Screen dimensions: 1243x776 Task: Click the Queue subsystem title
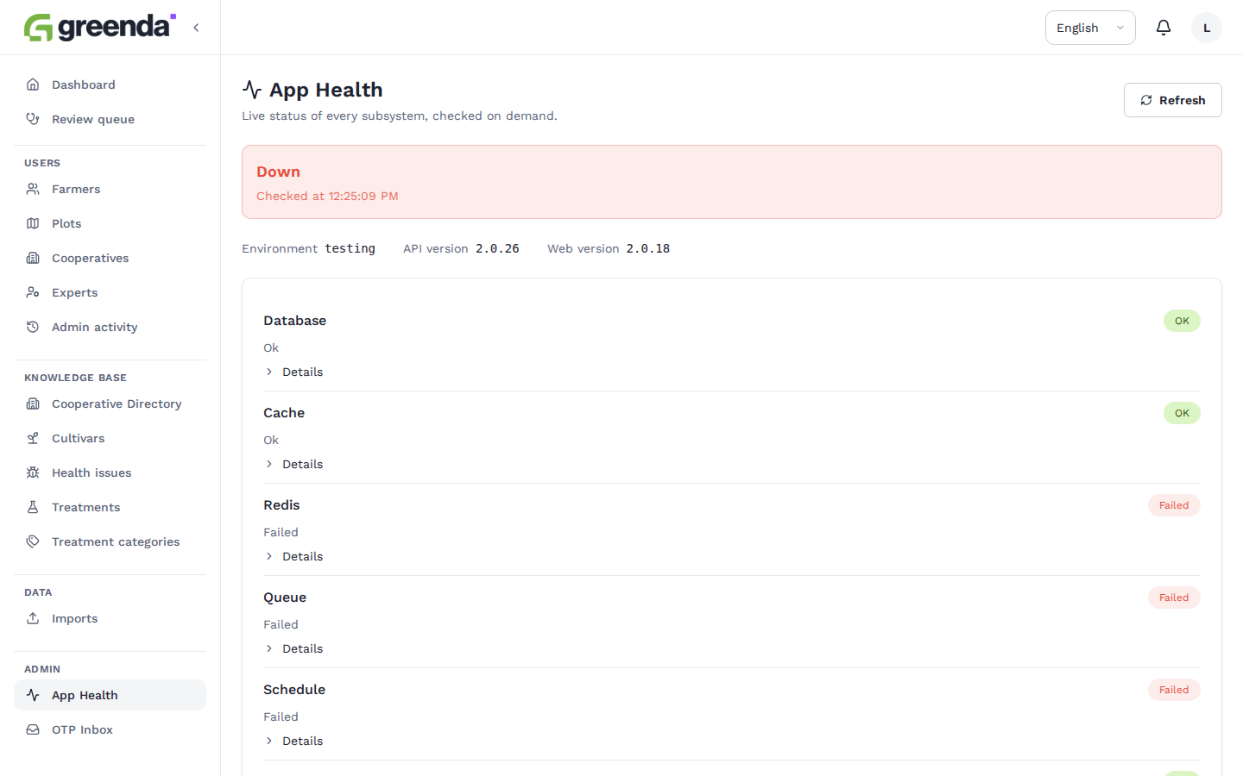(285, 598)
